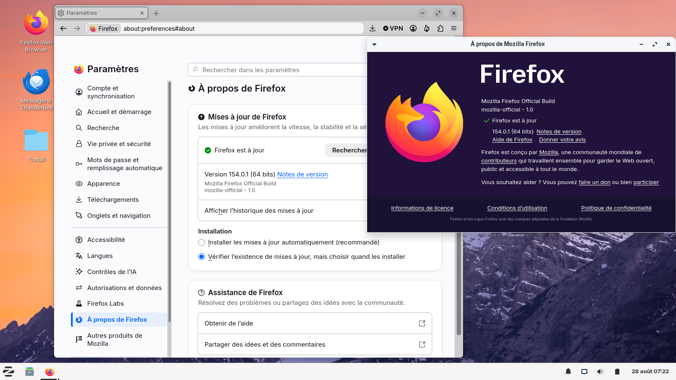Screen dimensions: 676x380
Task: Open the Téléchargements settings section
Action: coord(119,200)
